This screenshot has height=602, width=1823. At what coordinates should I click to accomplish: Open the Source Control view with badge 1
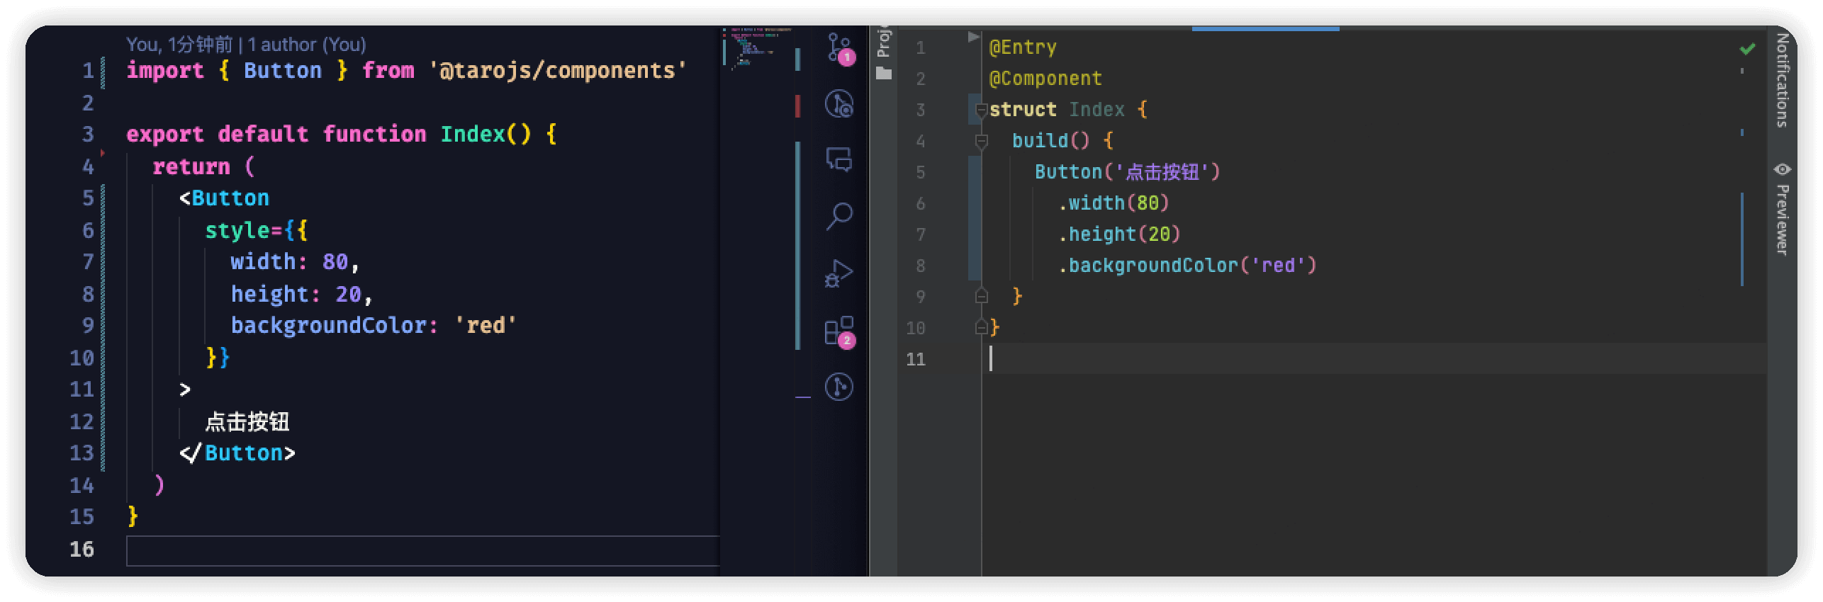point(839,48)
